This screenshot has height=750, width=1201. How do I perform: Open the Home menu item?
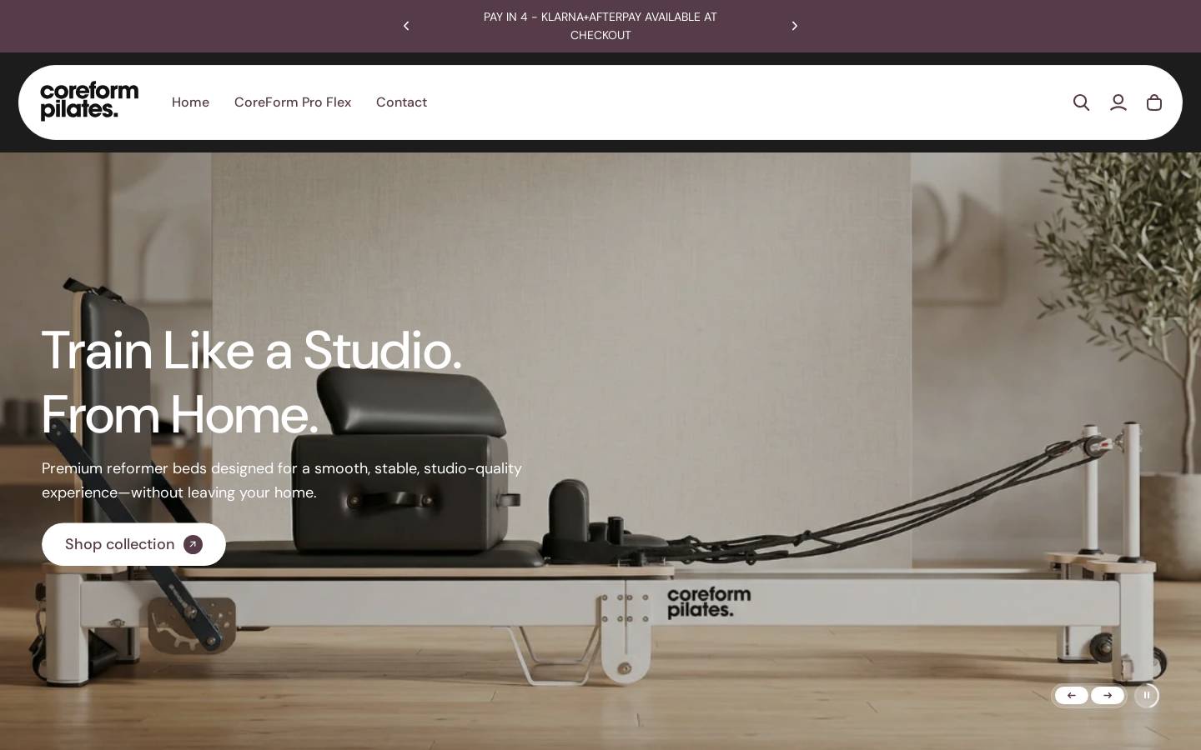[190, 102]
